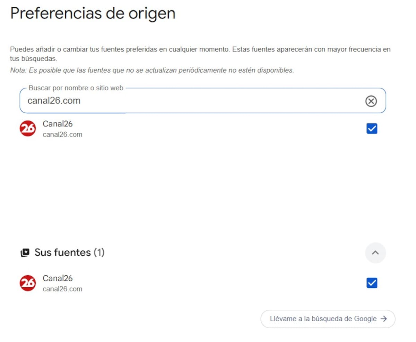
Task: Clear the canal26.com search text
Action: [371, 101]
